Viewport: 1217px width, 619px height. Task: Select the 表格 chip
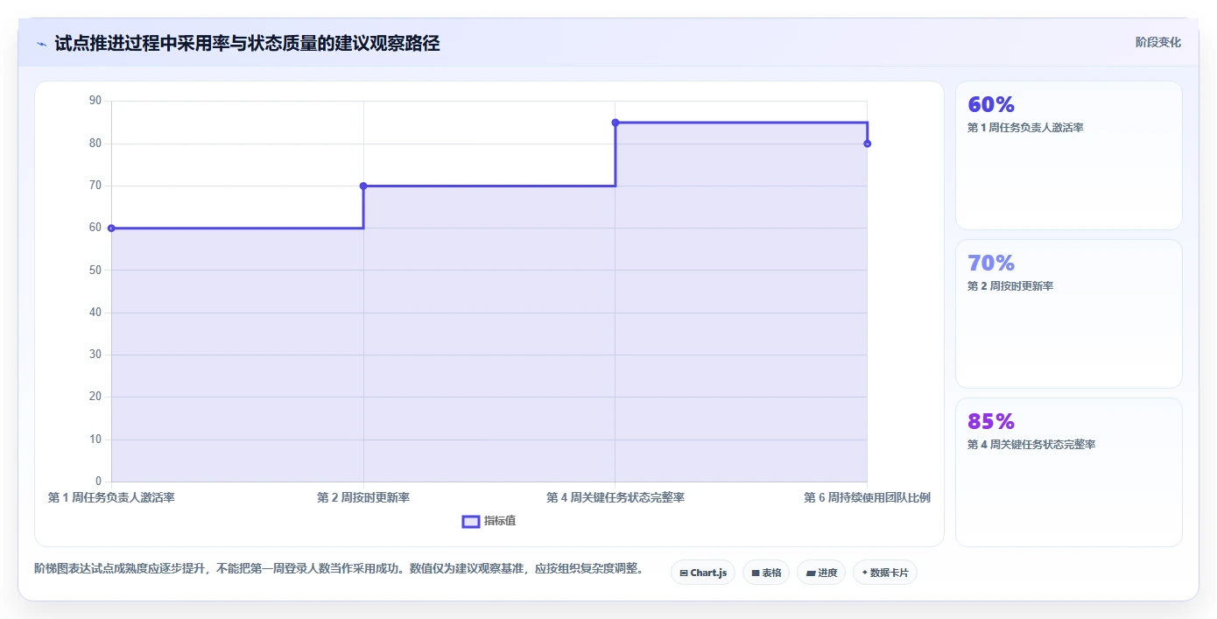pos(766,573)
